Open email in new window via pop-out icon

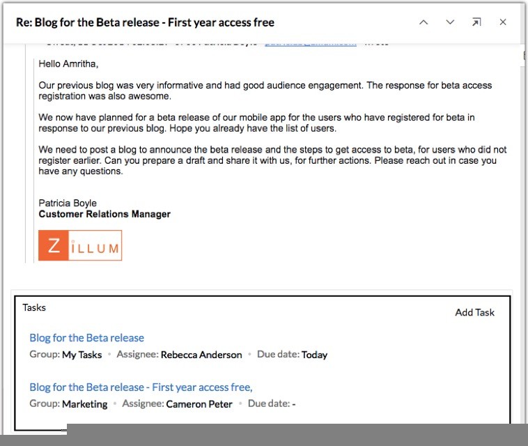pyautogui.click(x=476, y=22)
